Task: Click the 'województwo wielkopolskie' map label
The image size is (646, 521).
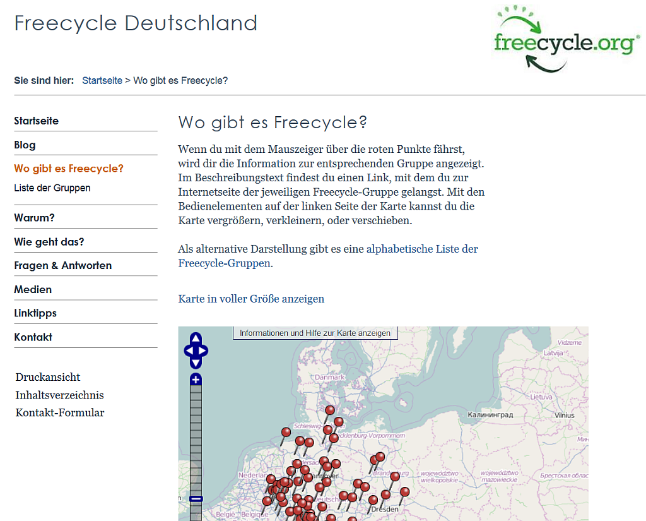Action: pos(439,477)
